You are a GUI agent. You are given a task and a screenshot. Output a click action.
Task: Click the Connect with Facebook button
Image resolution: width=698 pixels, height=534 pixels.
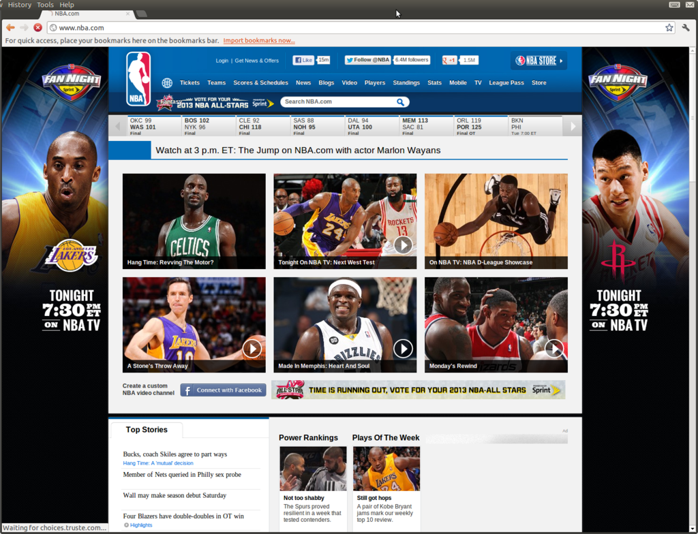tap(223, 390)
